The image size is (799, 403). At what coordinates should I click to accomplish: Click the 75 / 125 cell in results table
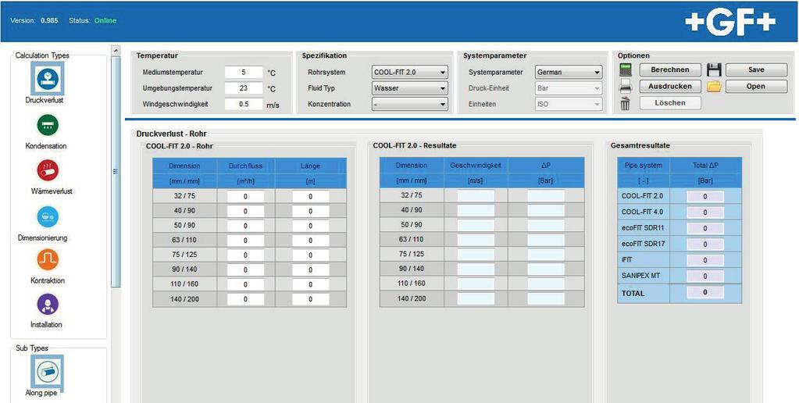click(x=412, y=254)
